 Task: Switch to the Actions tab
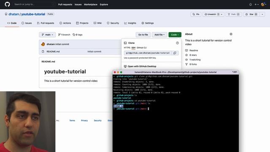(x=65, y=23)
